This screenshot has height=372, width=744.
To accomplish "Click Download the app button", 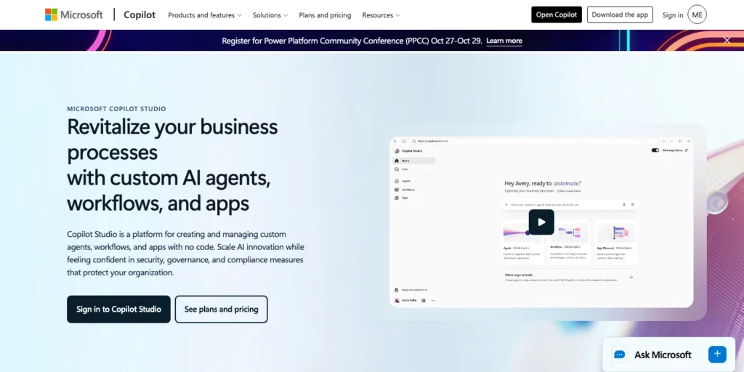I will [x=620, y=15].
